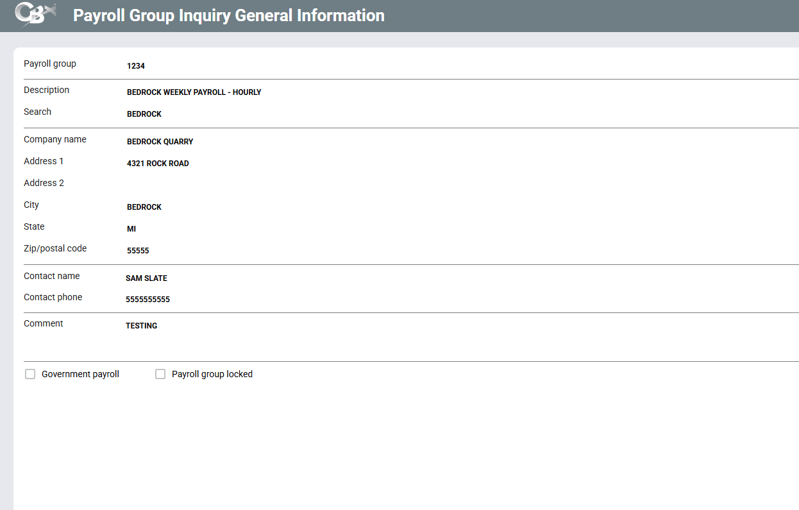Click the Payroll group locked label
Screen dimensions: 799x510
point(212,374)
